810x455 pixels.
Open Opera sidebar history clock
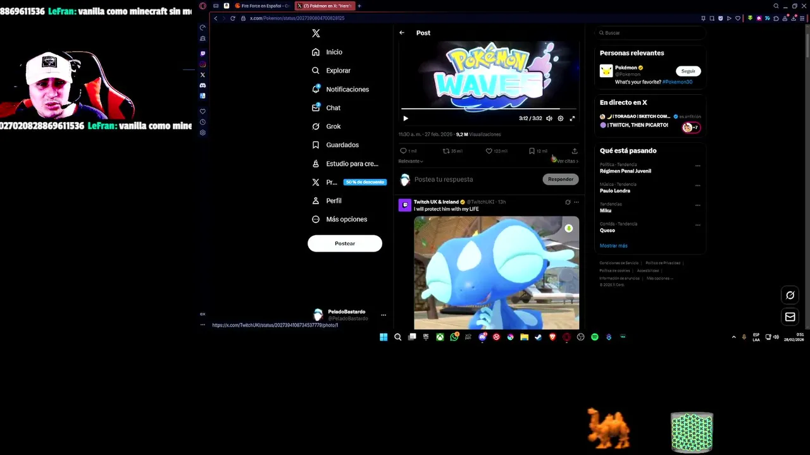click(202, 122)
